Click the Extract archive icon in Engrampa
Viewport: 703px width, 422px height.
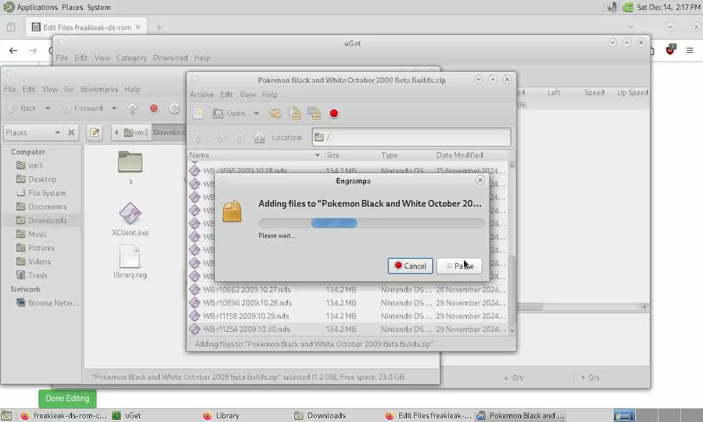[275, 113]
